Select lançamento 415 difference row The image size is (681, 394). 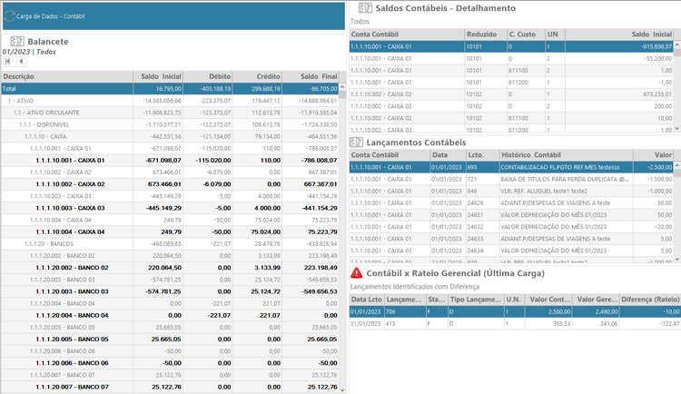coord(515,324)
